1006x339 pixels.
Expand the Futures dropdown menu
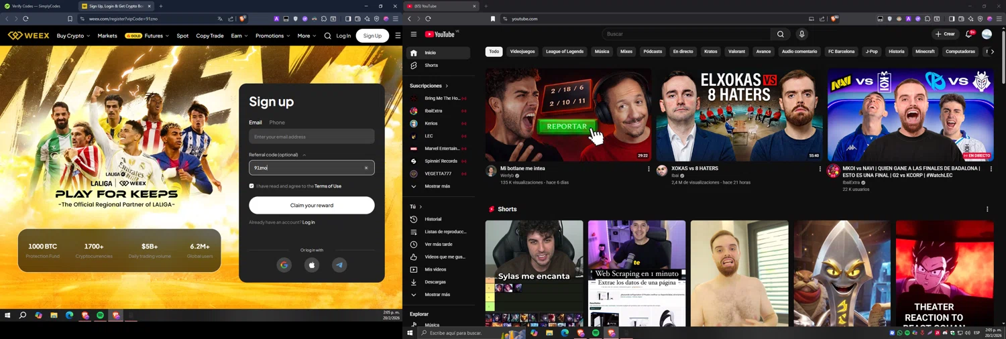click(157, 36)
